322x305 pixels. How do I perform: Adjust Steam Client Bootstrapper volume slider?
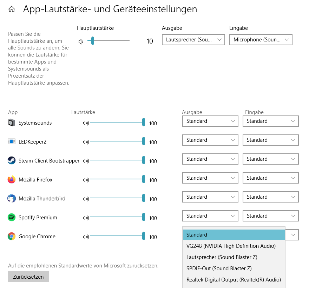118,160
